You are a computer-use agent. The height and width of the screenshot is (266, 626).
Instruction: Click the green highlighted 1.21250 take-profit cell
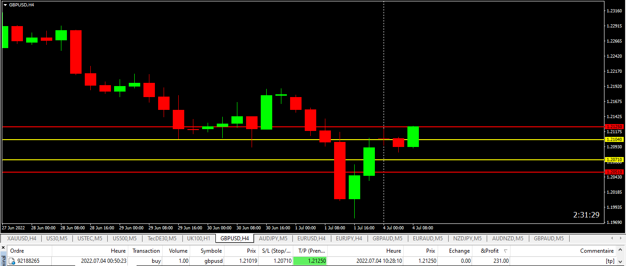coord(310,261)
